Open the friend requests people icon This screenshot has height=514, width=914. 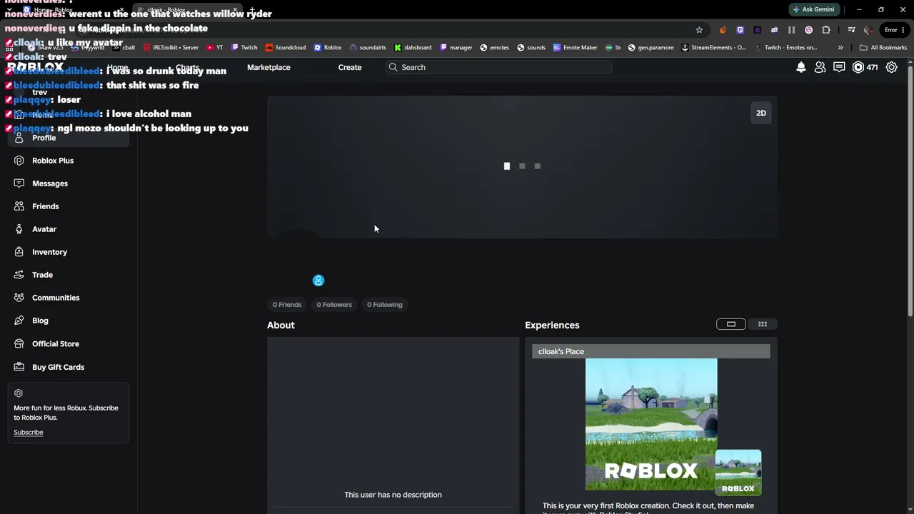click(x=820, y=67)
